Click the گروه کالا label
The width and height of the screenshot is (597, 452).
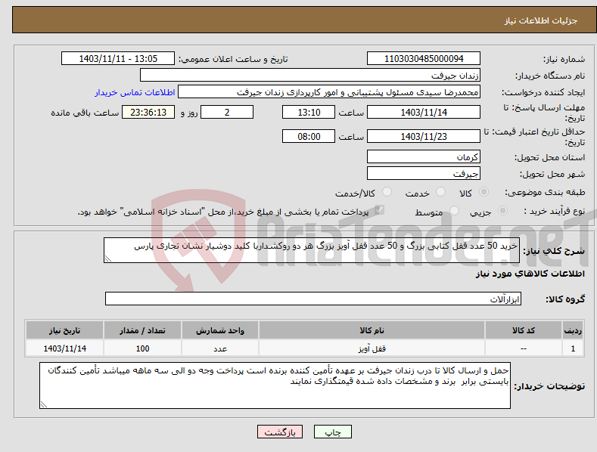click(565, 299)
